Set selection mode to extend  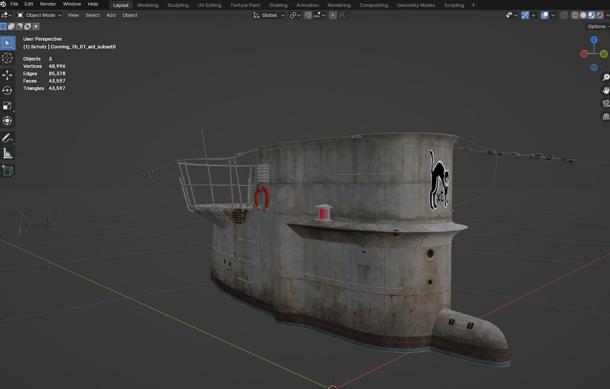[12, 26]
